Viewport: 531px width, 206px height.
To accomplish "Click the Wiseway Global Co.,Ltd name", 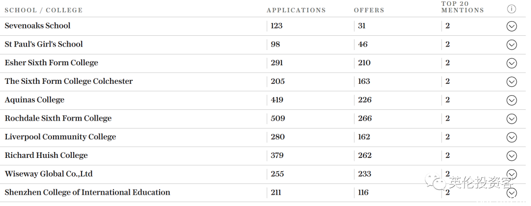I will (x=48, y=174).
